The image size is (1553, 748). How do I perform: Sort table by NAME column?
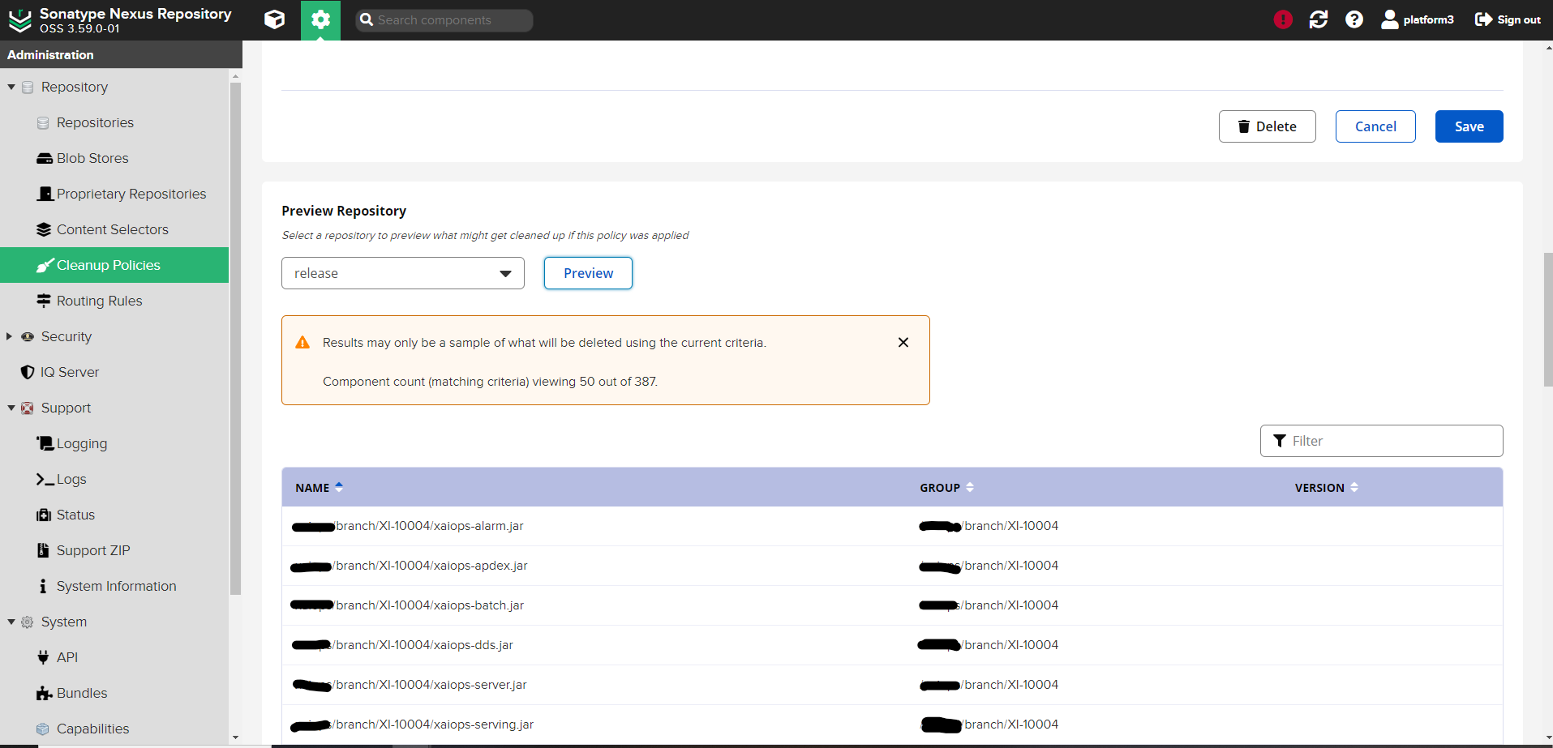[x=320, y=488]
